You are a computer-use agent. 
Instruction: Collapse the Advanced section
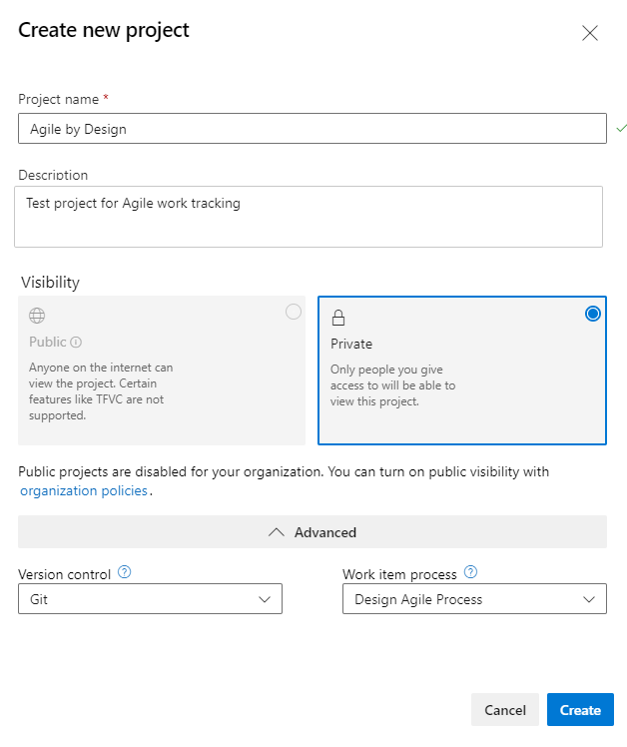pos(313,532)
